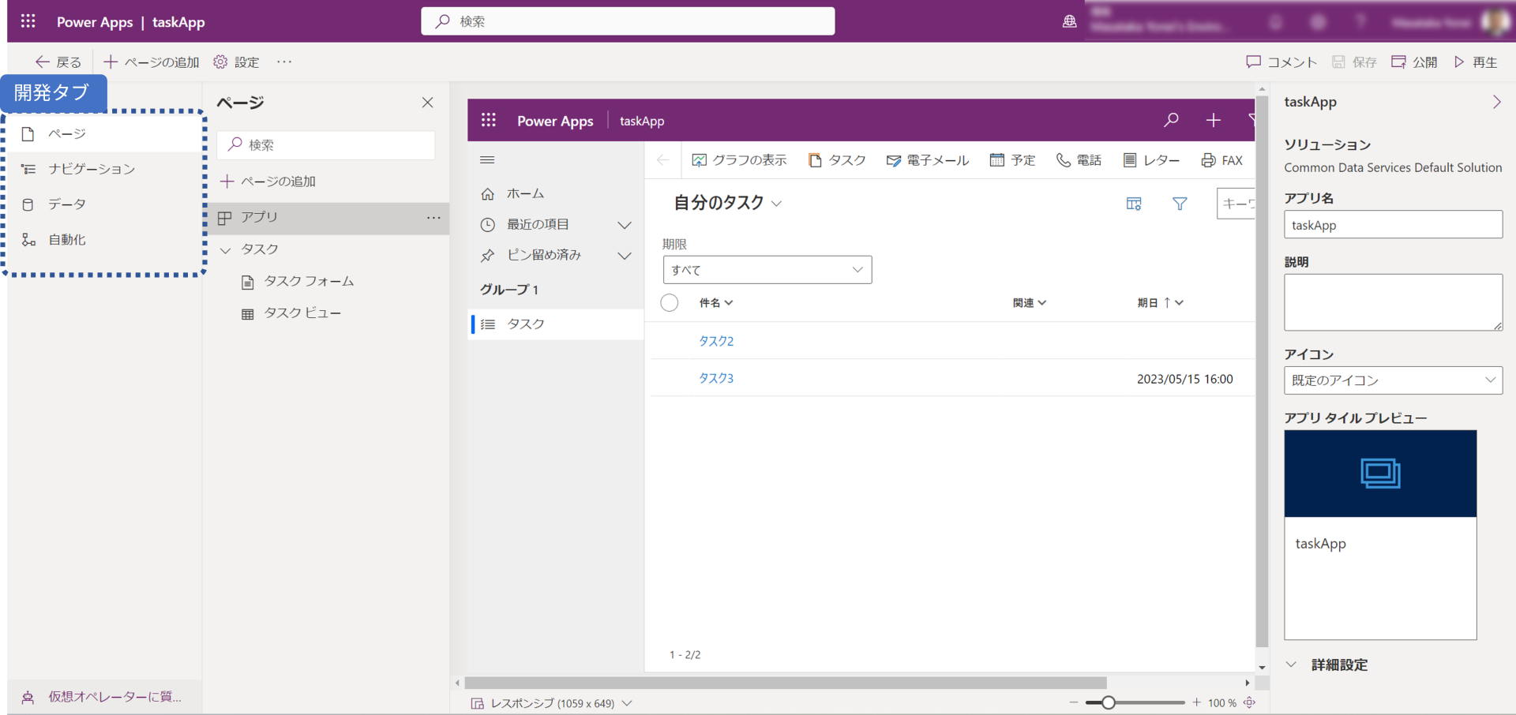The width and height of the screenshot is (1516, 715).
Task: Open the タスク3 record link
Action: click(x=716, y=378)
